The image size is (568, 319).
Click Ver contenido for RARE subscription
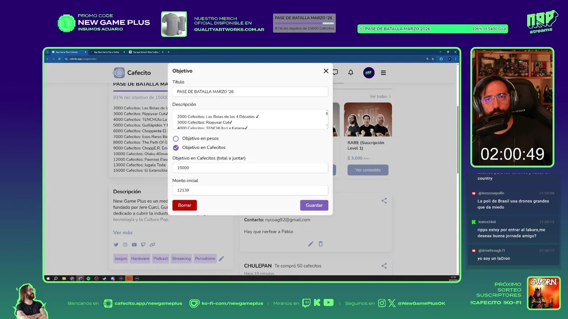pos(368,170)
